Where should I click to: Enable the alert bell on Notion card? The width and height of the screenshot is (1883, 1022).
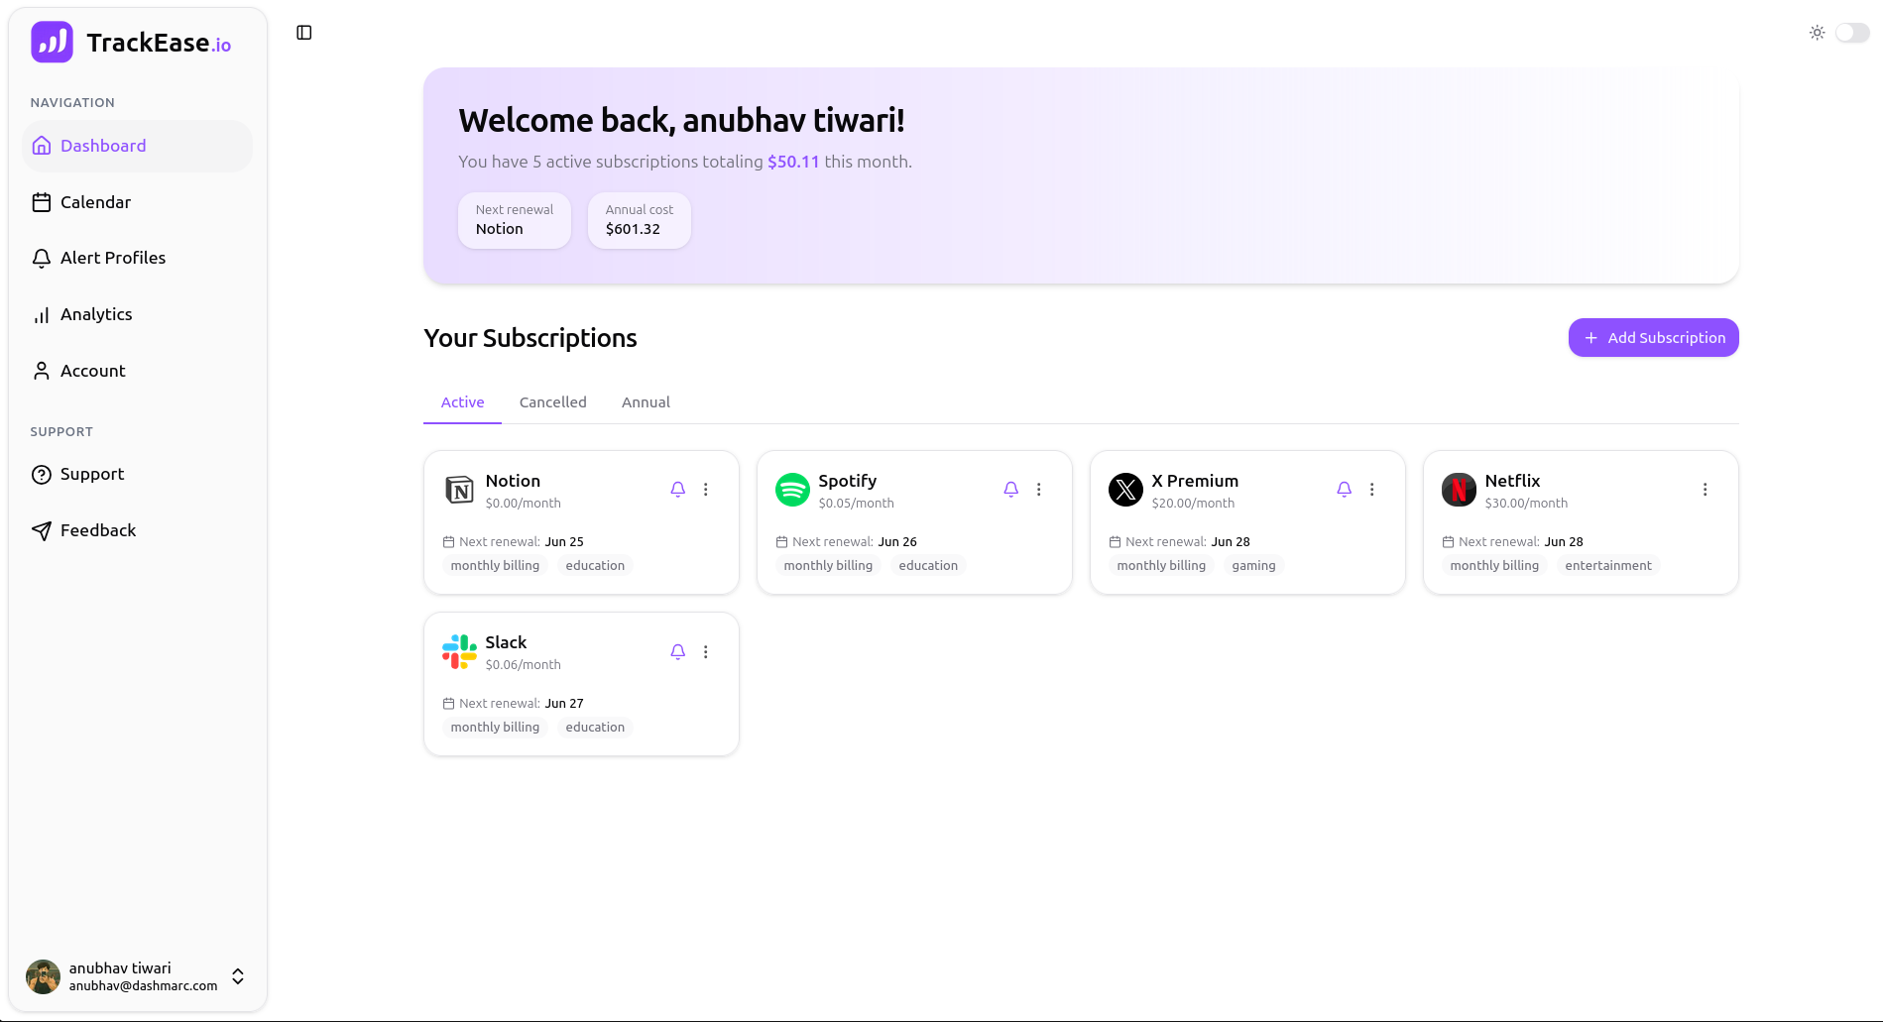pos(677,489)
